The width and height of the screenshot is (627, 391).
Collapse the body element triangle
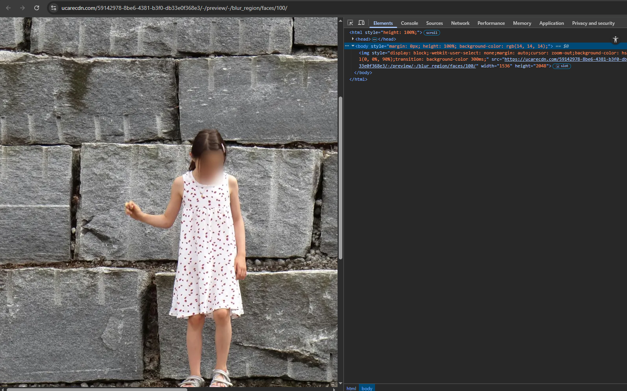click(353, 46)
